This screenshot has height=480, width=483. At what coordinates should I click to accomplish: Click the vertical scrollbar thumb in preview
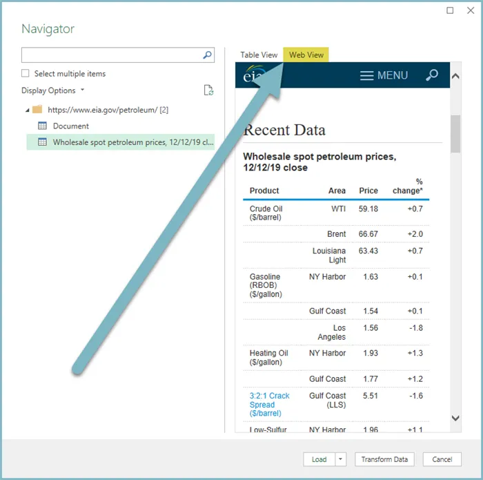pos(455,133)
